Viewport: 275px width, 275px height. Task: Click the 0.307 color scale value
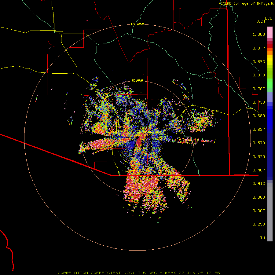(259, 211)
